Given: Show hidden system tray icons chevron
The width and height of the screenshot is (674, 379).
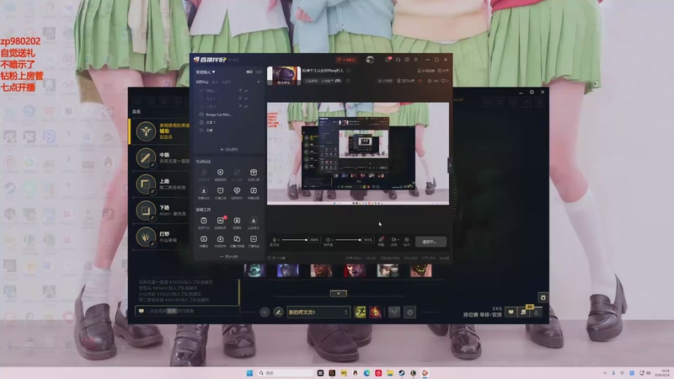Looking at the screenshot, I should pos(605,373).
